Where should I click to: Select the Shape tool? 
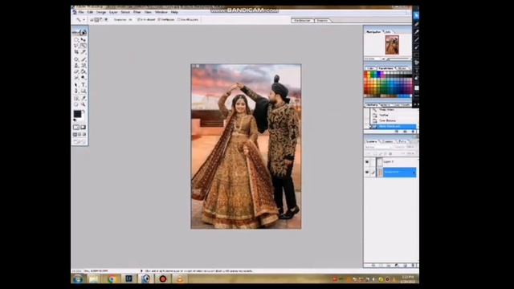pos(84,91)
